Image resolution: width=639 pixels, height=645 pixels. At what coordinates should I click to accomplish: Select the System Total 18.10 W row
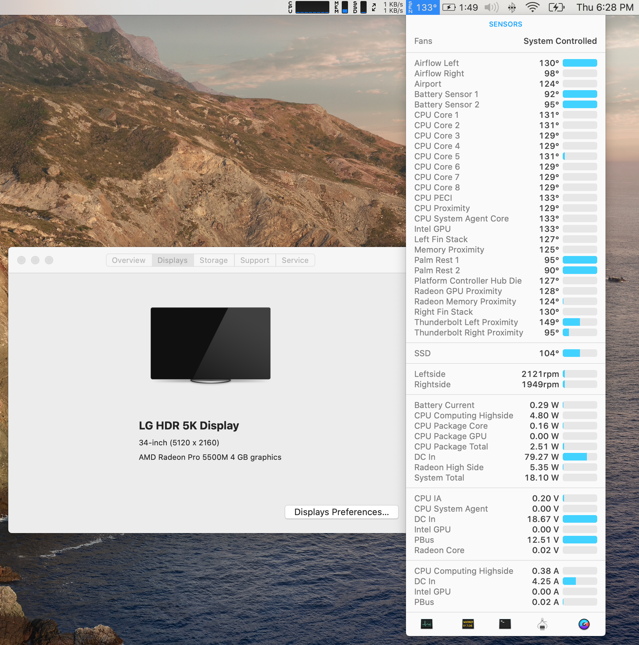tap(505, 477)
